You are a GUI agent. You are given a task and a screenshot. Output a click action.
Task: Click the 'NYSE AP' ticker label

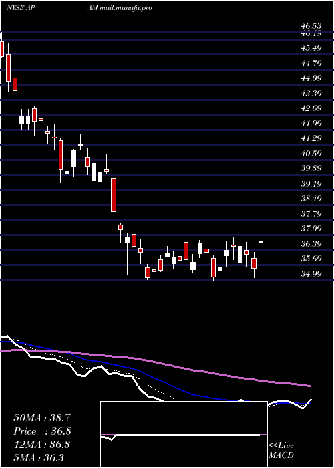[19, 8]
